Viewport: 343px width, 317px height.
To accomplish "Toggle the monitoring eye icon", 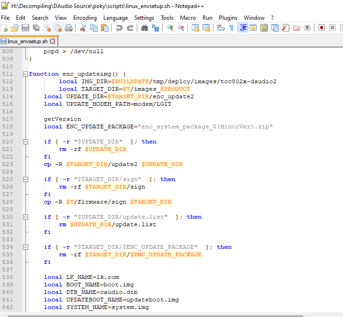I will click(x=307, y=28).
